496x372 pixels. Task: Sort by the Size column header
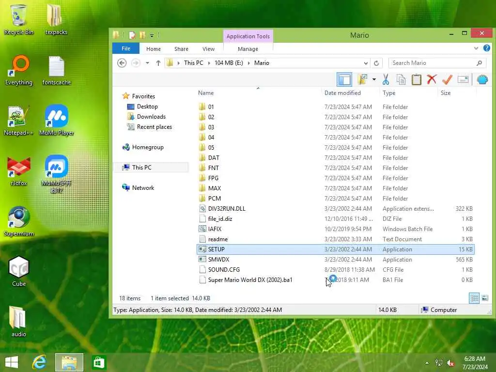click(x=457, y=93)
